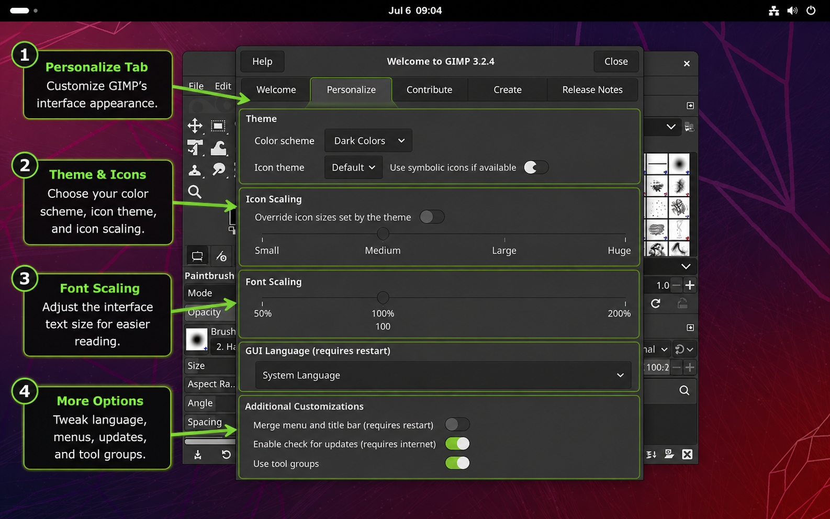Switch to the Welcome tab

(276, 89)
